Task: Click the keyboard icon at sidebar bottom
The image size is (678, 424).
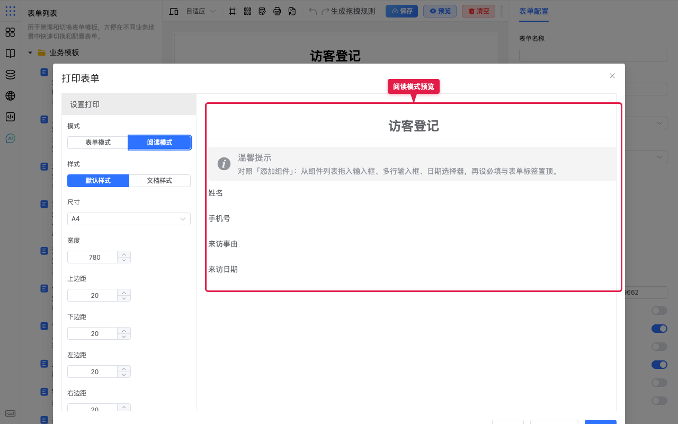Action: tap(10, 413)
